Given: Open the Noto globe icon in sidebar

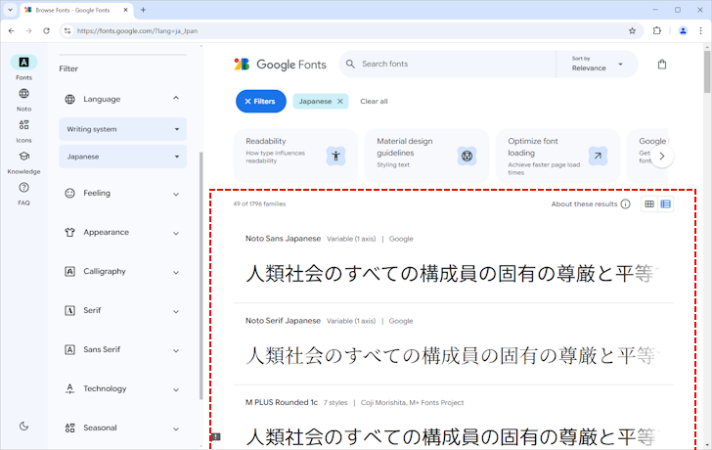Looking at the screenshot, I should [23, 94].
